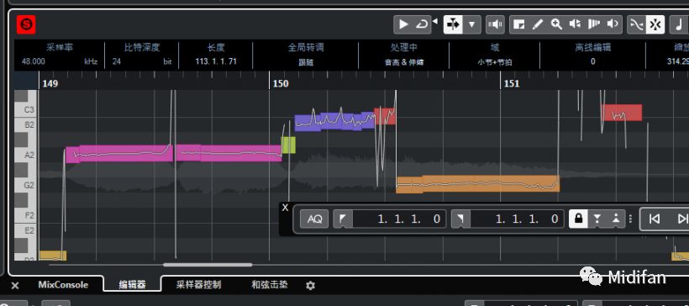Open the auto-scroll settings dropdown arrow
This screenshot has width=689, height=306.
[x=472, y=24]
